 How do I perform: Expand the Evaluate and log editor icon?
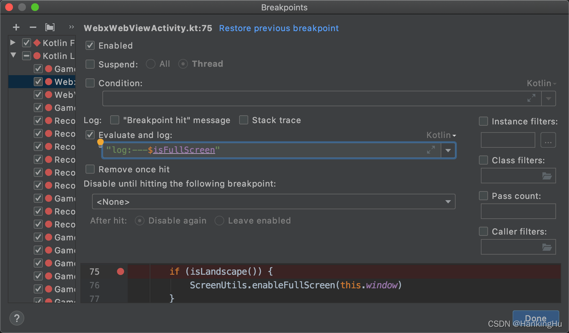tap(431, 150)
